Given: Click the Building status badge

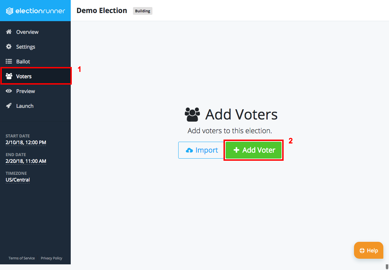Looking at the screenshot, I should pos(143,11).
